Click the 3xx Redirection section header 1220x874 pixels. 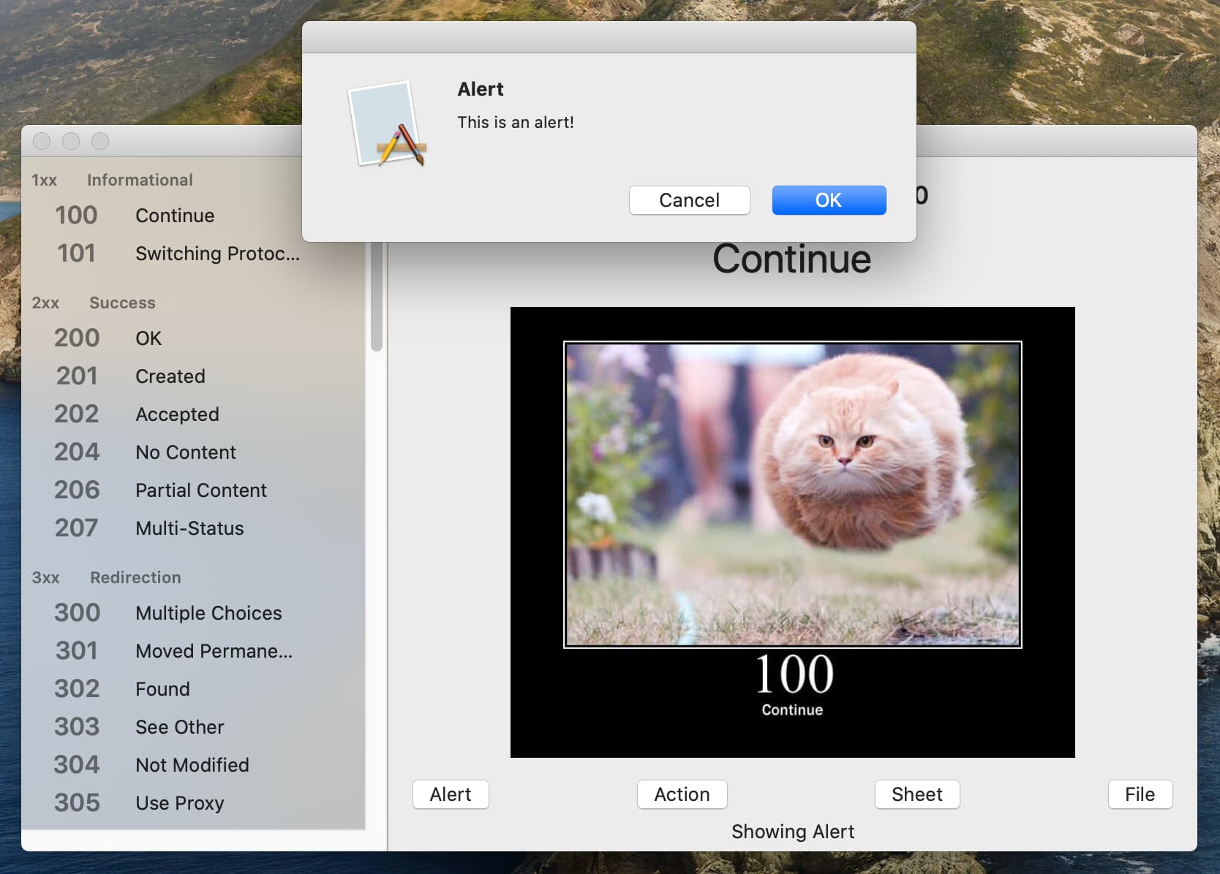(107, 577)
